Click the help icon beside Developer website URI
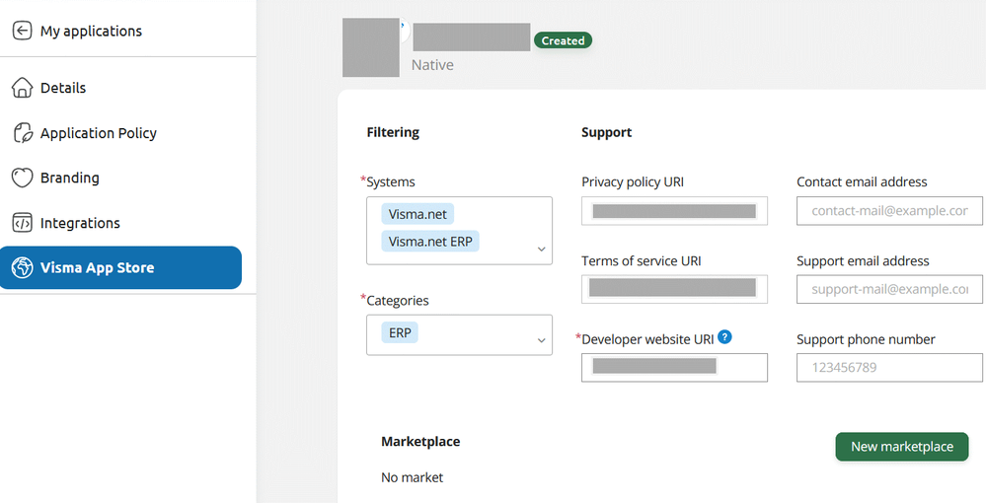 (724, 337)
